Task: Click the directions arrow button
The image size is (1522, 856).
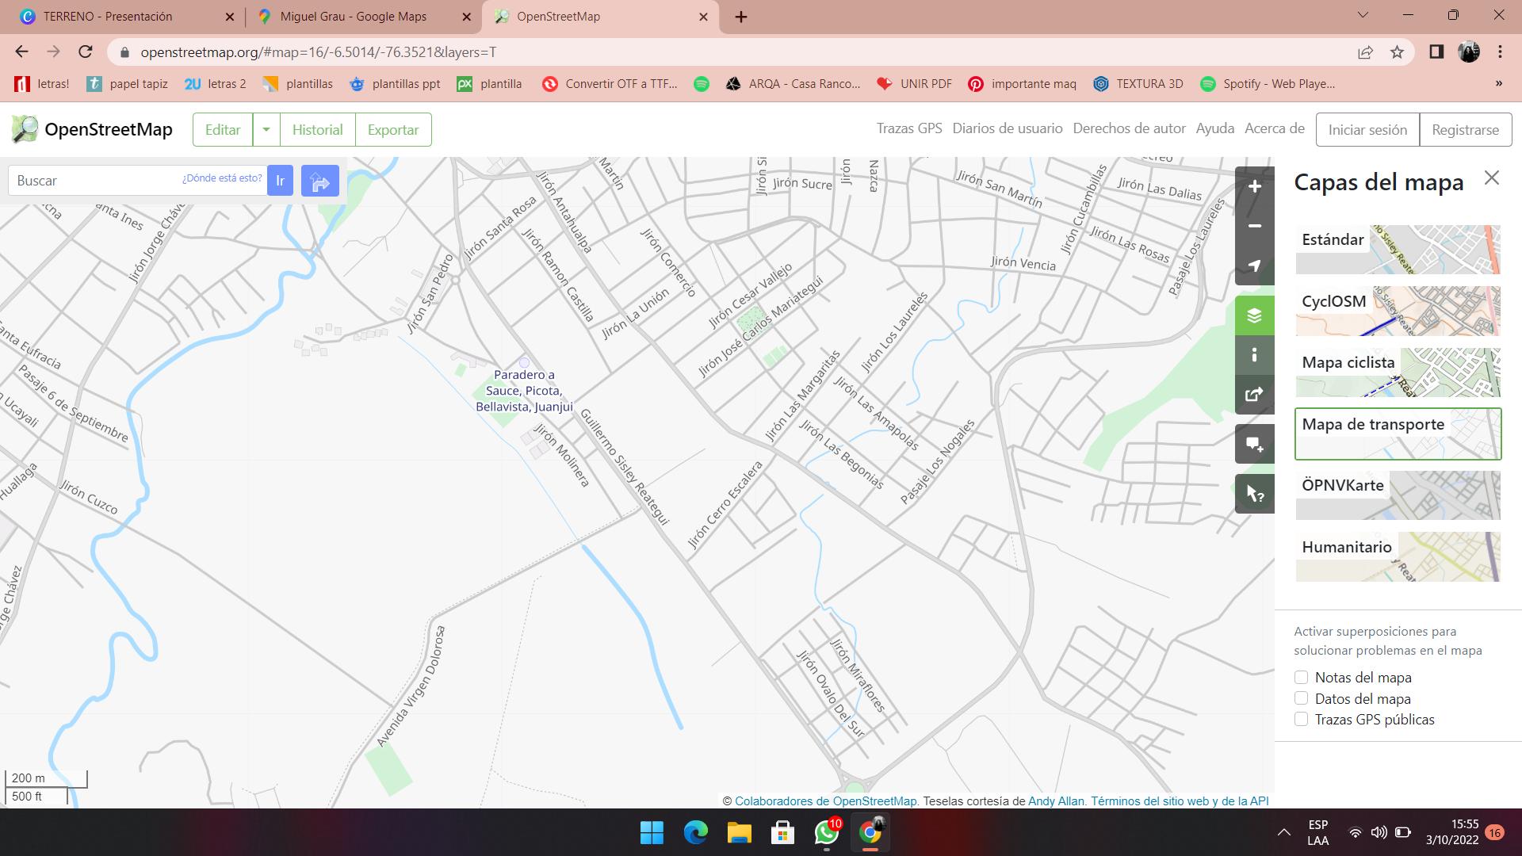Action: coord(320,181)
